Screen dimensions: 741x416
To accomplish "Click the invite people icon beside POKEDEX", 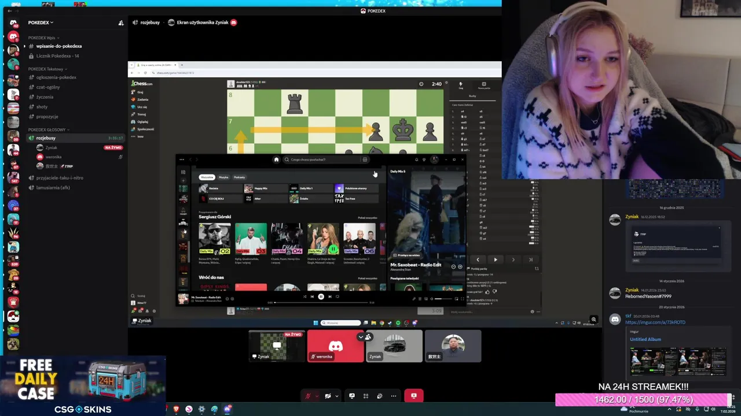I will tap(121, 23).
